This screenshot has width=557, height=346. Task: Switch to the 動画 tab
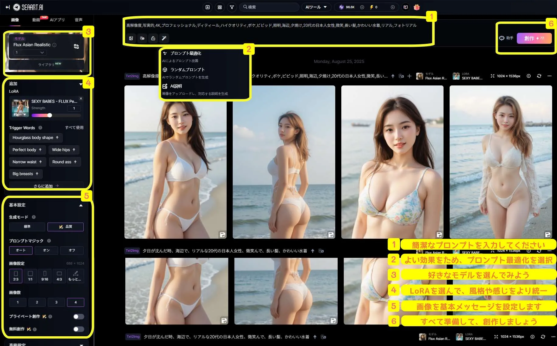(x=36, y=19)
